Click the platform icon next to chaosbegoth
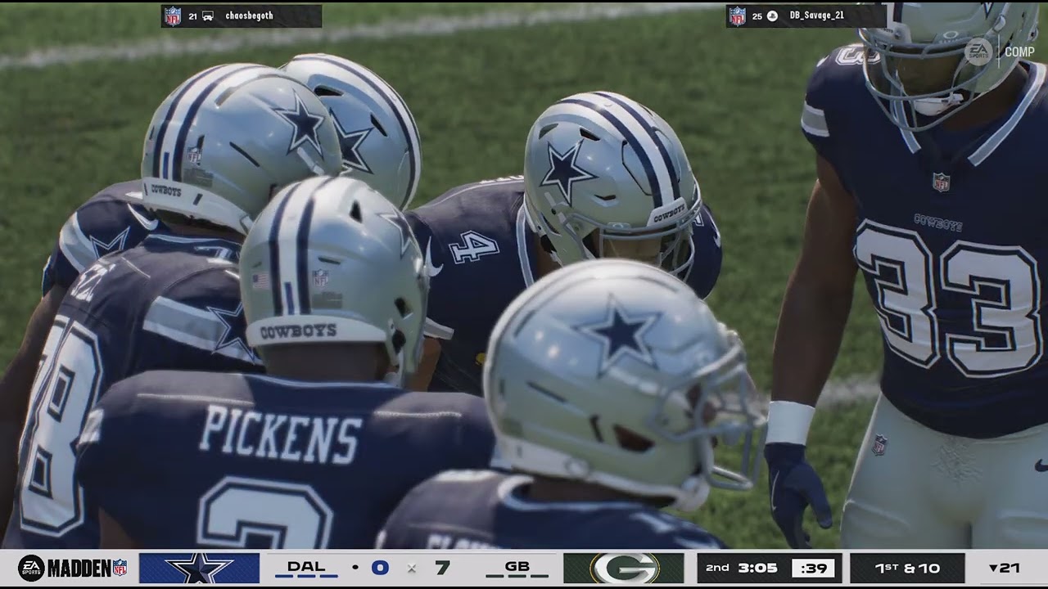This screenshot has height=589, width=1048. [208, 16]
